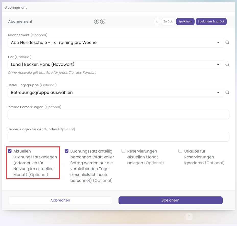Viewport: 237px width, 226px height.
Task: Collapse section with the caret button
Action: click(x=157, y=22)
